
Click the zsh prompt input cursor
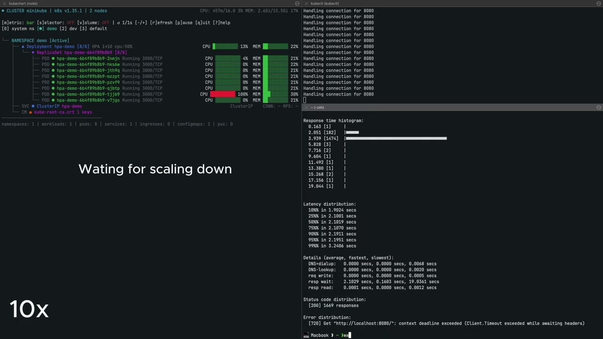pyautogui.click(x=350, y=335)
